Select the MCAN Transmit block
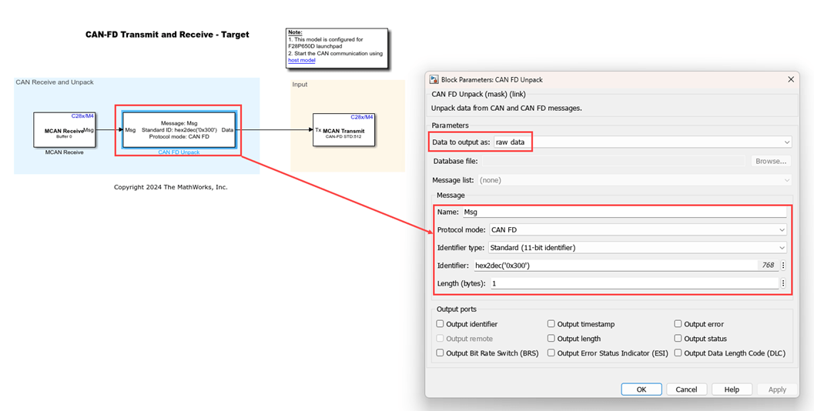 pyautogui.click(x=343, y=131)
